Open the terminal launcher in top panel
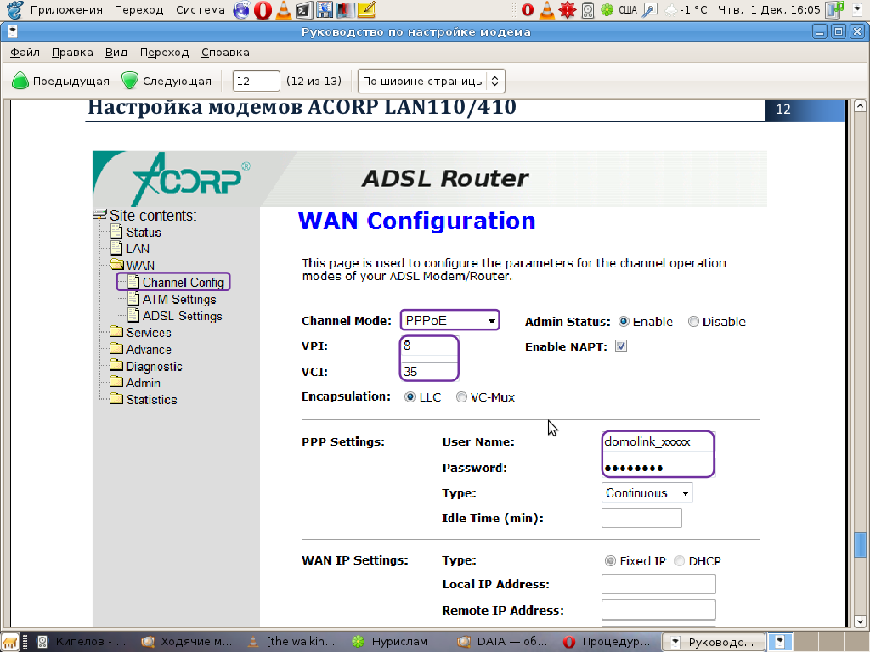 (x=304, y=10)
